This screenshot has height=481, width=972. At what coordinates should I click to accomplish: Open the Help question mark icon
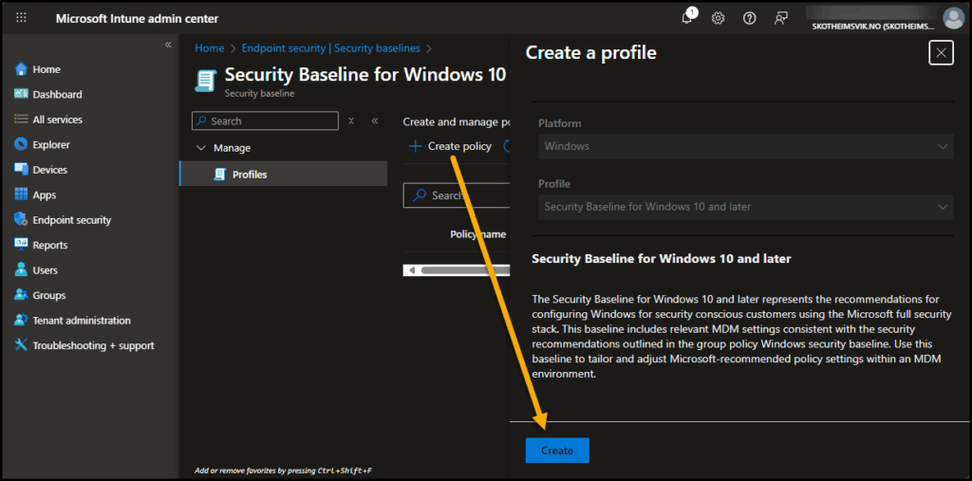click(x=750, y=18)
